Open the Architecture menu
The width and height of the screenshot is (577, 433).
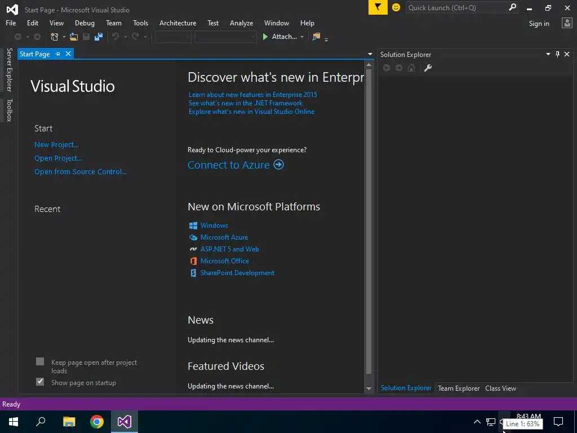pos(177,23)
